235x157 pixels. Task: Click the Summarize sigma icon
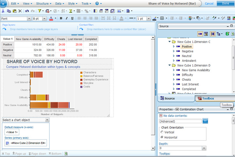tap(70, 11)
